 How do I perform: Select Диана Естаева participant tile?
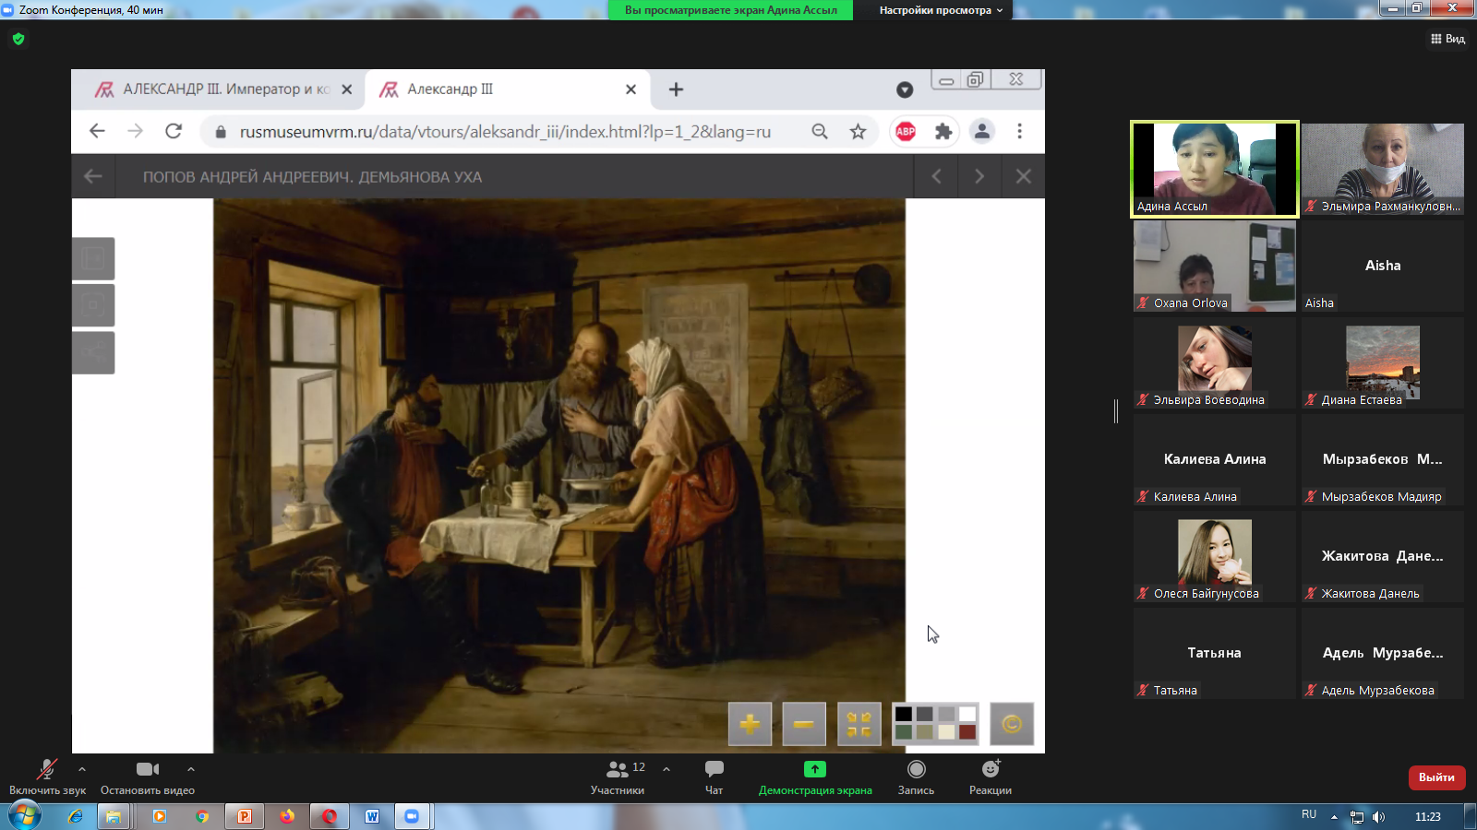[1383, 362]
